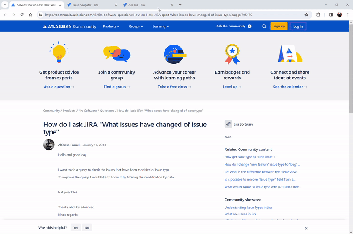Open See the calendar link
The height and width of the screenshot is (234, 353).
pyautogui.click(x=290, y=87)
